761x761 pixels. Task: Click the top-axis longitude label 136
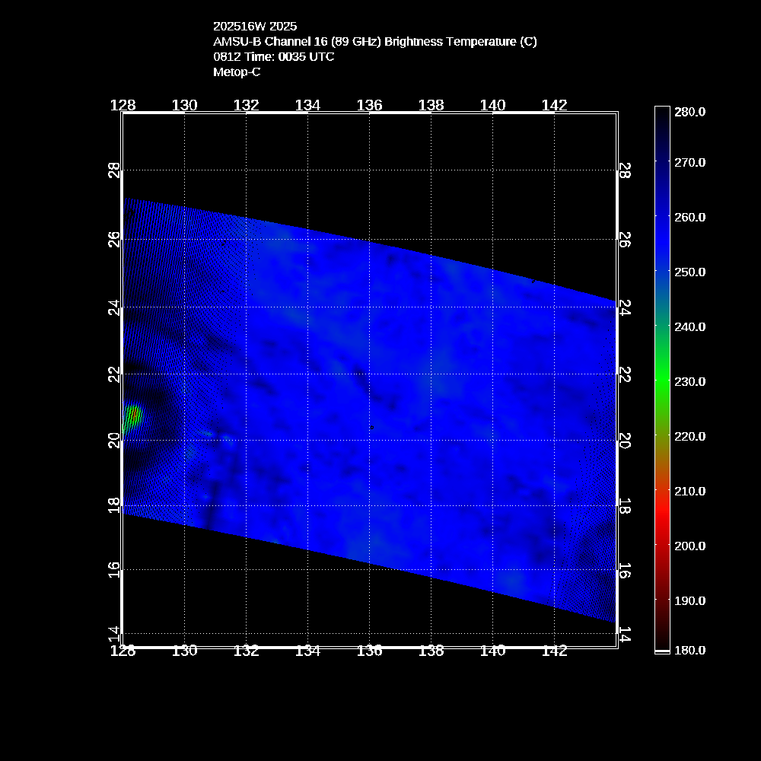[x=369, y=106]
